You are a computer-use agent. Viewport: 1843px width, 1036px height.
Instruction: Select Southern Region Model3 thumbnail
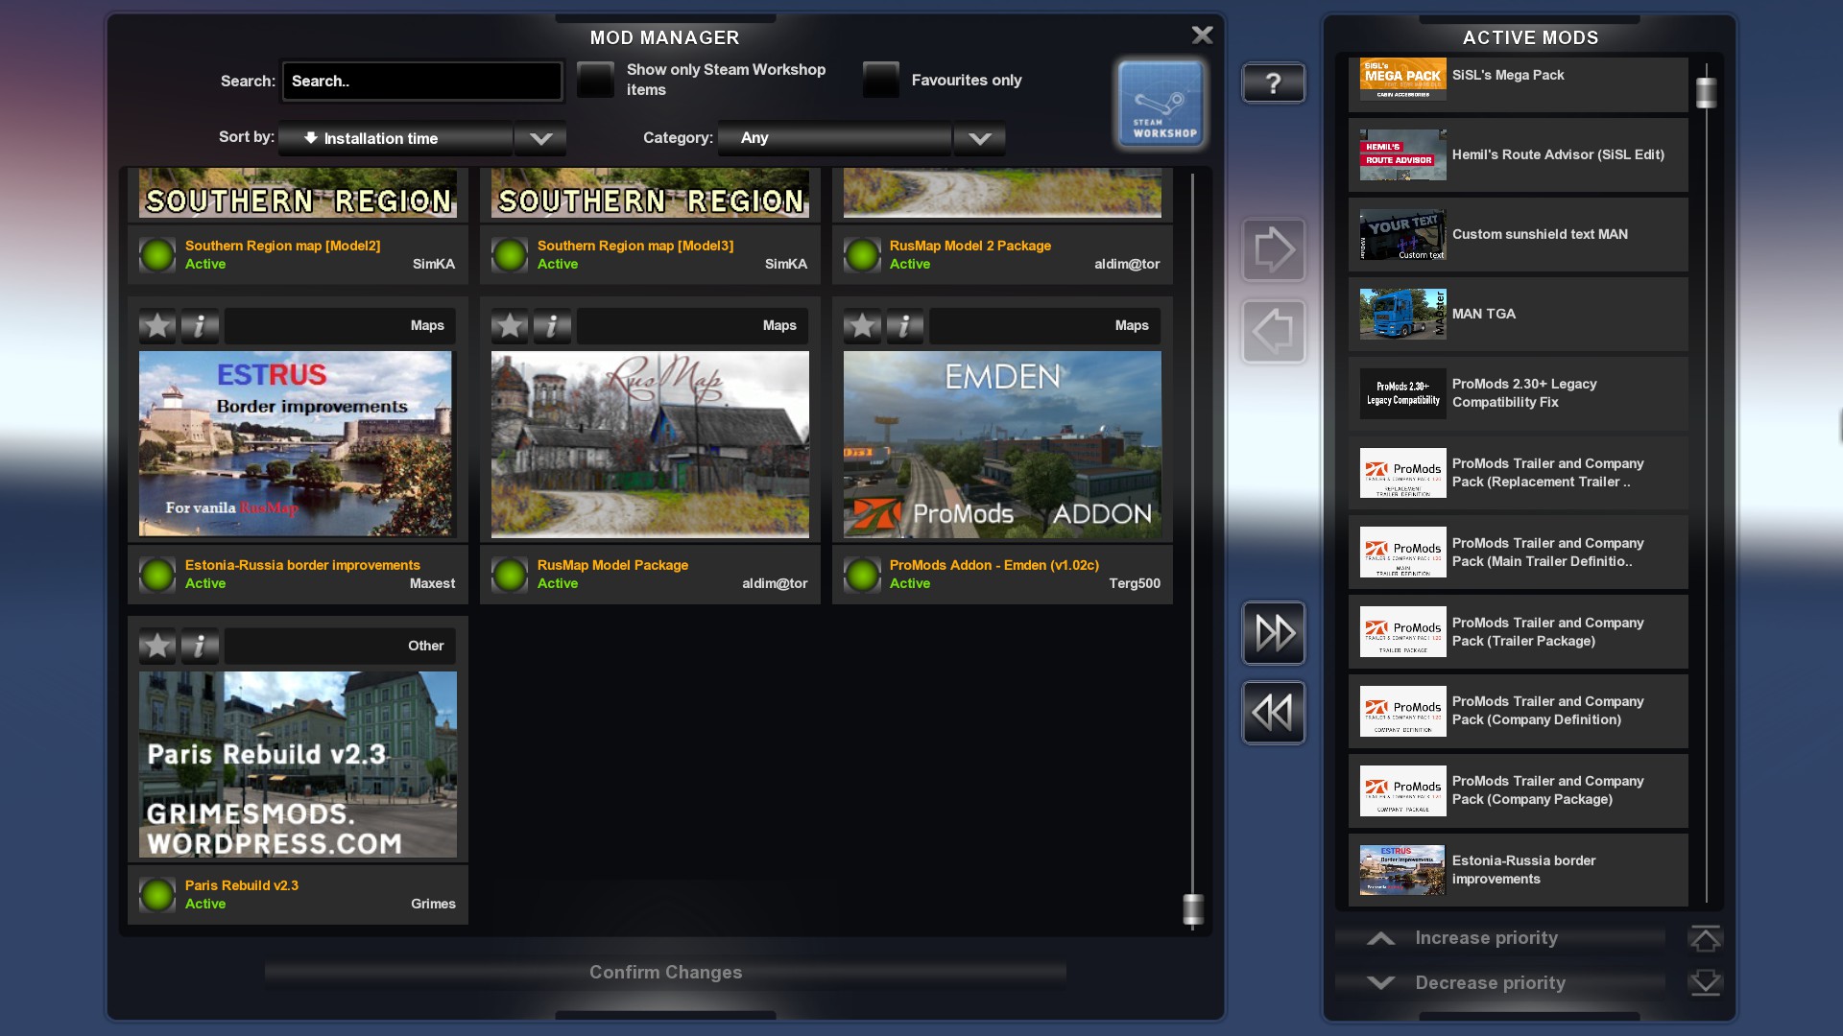pyautogui.click(x=650, y=194)
